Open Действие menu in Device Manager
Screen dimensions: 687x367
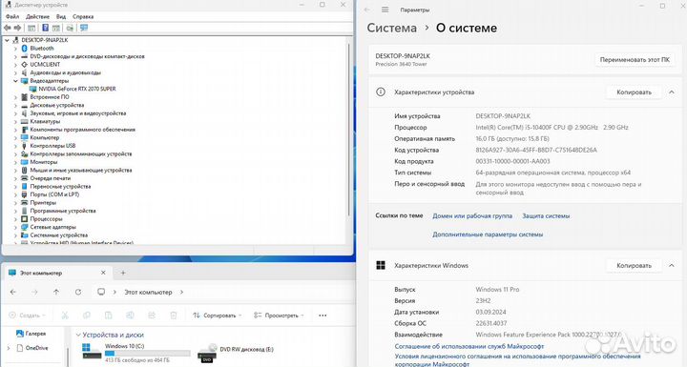[x=37, y=16]
